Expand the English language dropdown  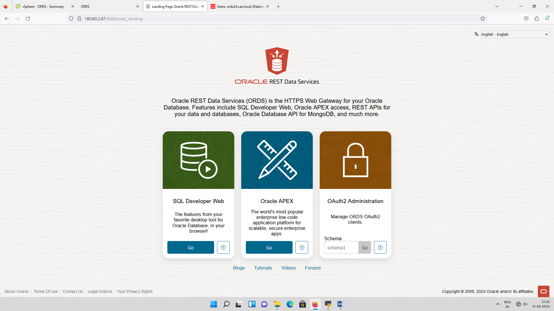(514, 34)
